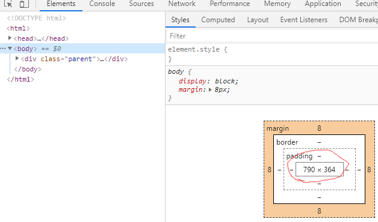The height and width of the screenshot is (222, 378).
Task: Click the top border dash value
Action: pyautogui.click(x=319, y=142)
